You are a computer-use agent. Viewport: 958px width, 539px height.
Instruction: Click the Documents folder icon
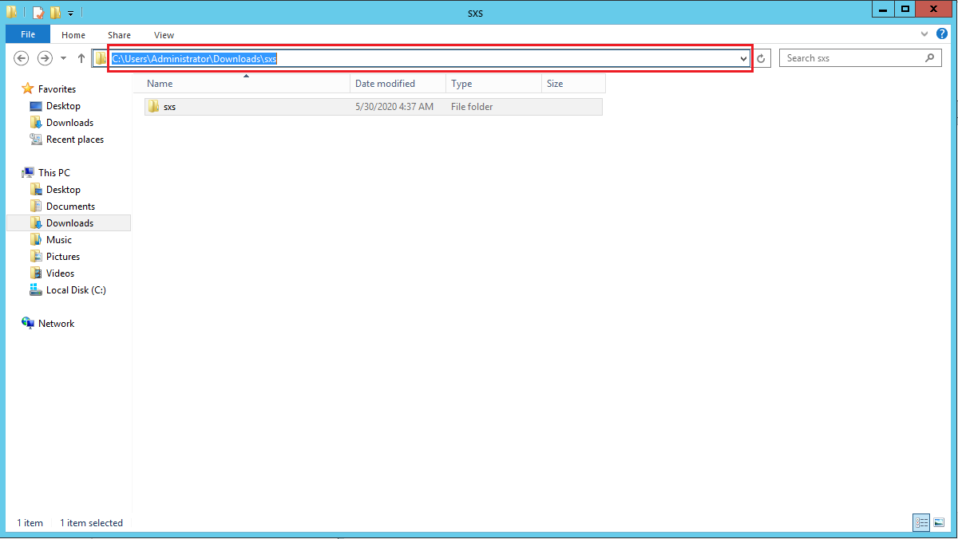[x=36, y=207]
